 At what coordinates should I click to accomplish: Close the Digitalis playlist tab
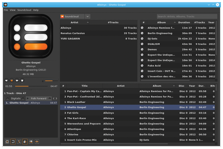pyautogui.click(x=23, y=98)
